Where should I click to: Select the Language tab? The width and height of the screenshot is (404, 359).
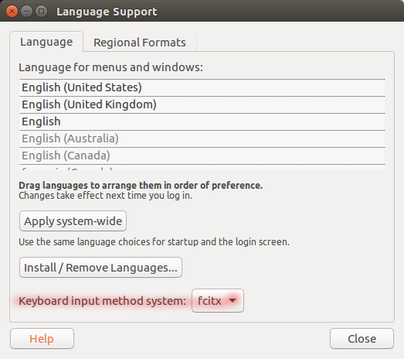(46, 42)
